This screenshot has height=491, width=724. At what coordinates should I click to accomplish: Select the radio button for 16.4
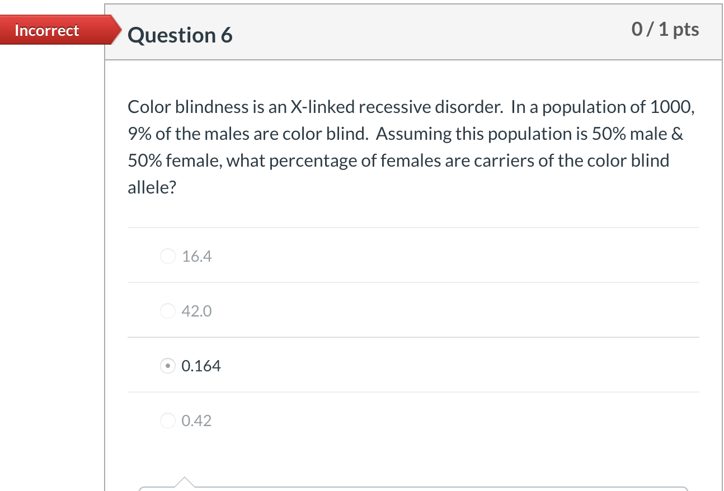167,256
